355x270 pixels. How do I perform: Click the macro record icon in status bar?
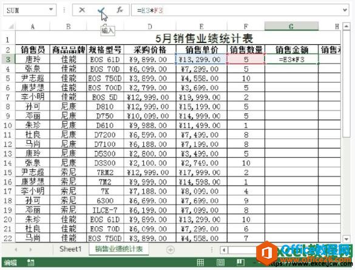(x=30, y=263)
